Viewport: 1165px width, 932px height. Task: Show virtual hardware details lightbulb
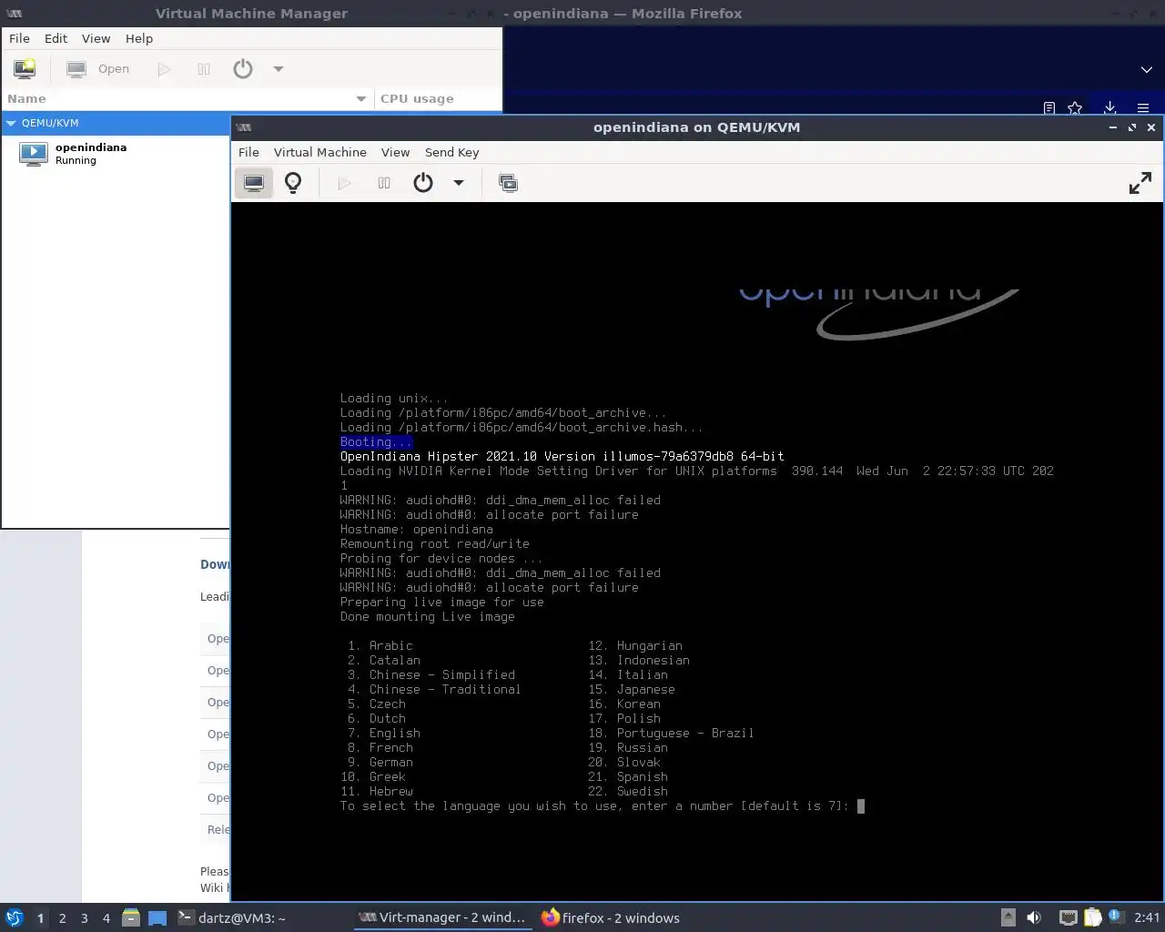point(293,183)
